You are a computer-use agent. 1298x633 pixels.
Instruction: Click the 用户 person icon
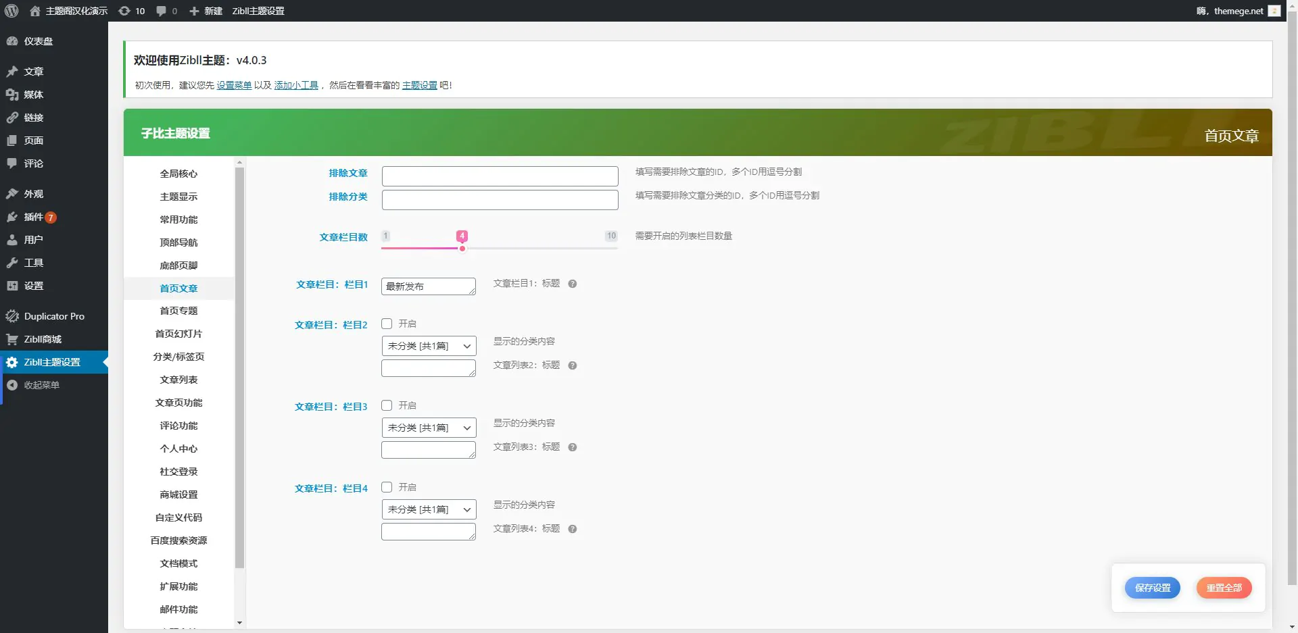(x=12, y=240)
